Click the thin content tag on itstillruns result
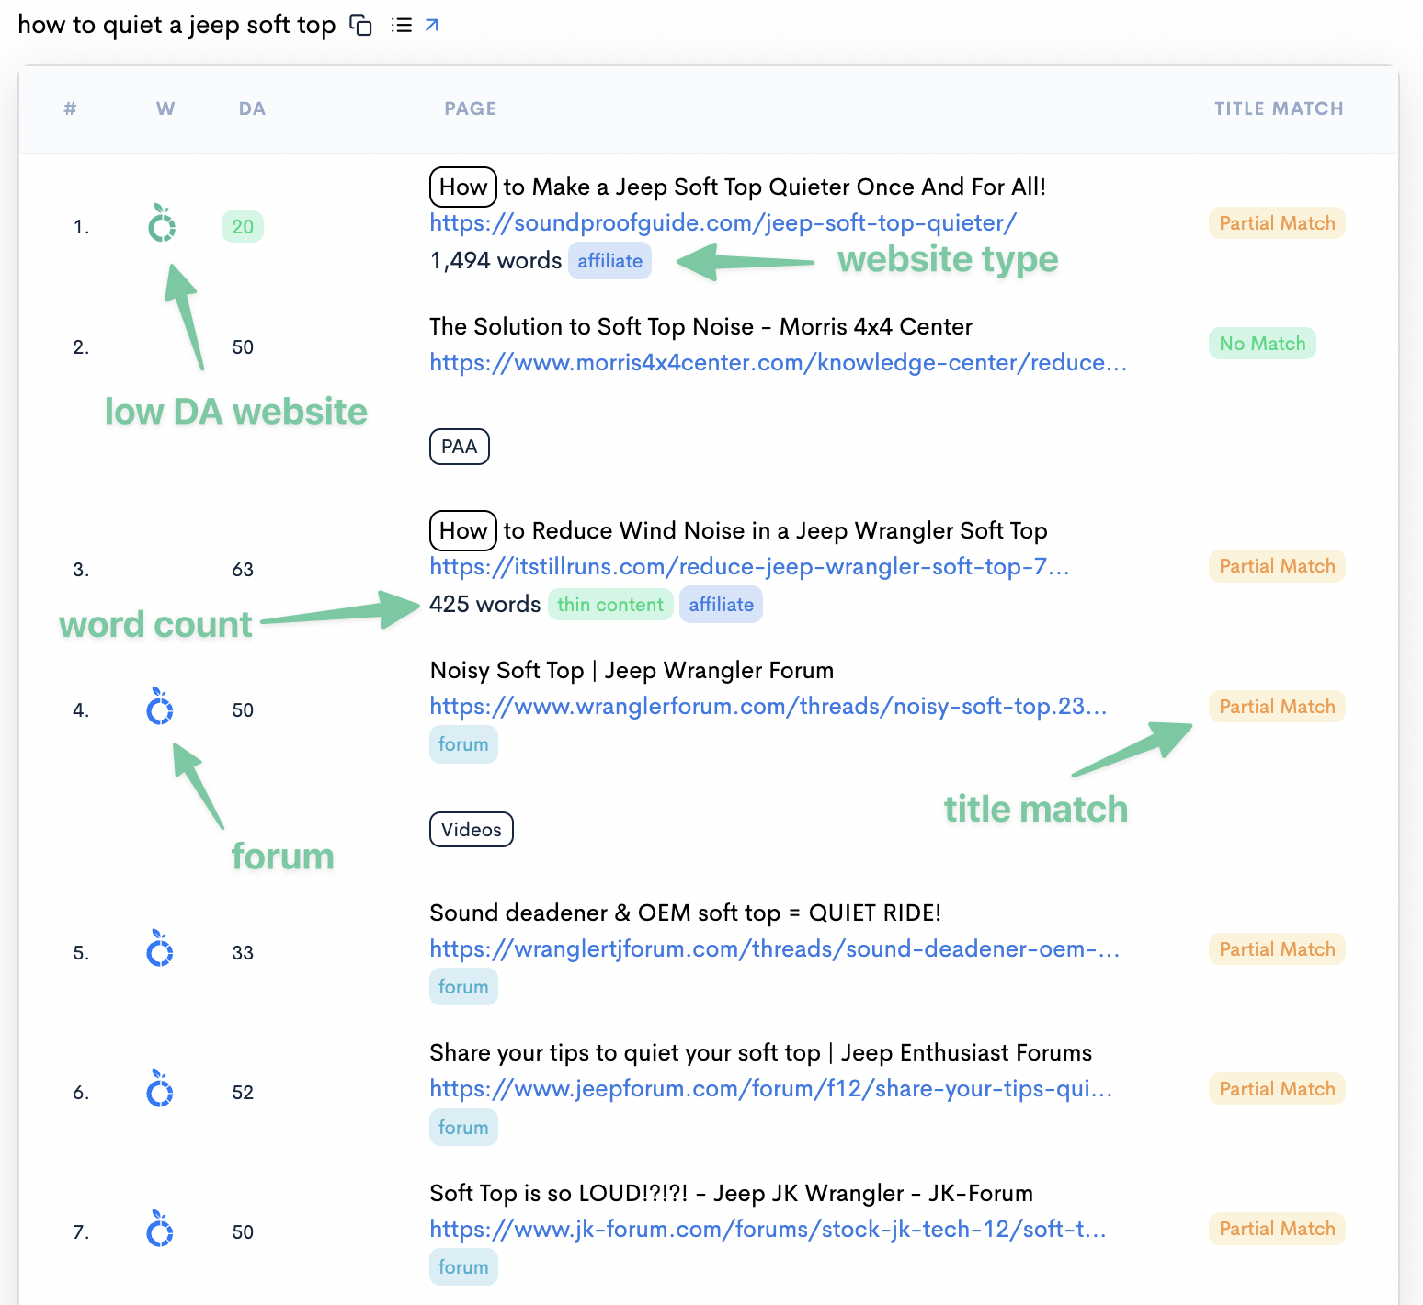 [x=610, y=605]
